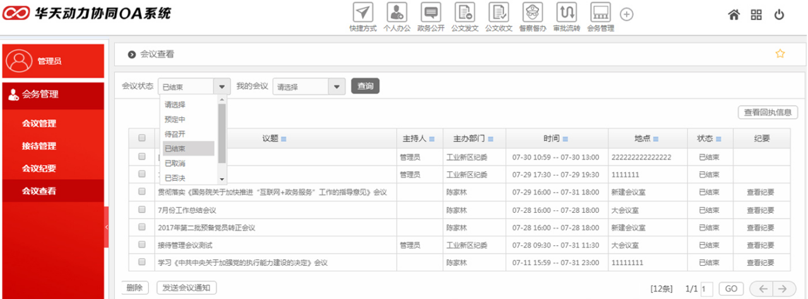The width and height of the screenshot is (808, 299).
Task: Expand the 我的会议 dropdown
Action: pos(336,87)
